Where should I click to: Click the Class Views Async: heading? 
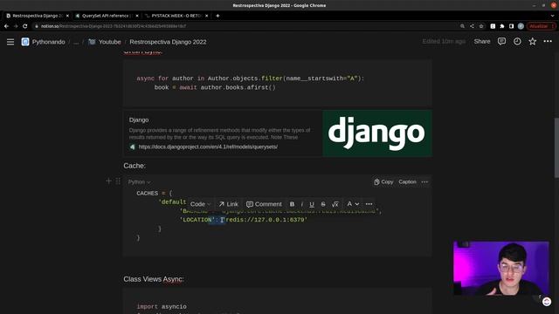tap(154, 279)
